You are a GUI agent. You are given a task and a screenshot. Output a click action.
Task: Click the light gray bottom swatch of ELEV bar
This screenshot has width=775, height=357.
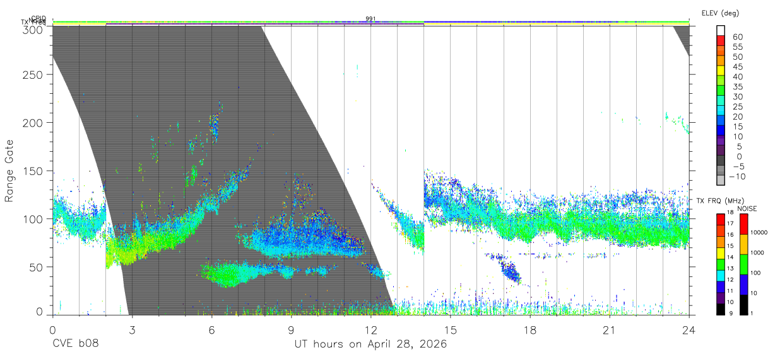pos(722,181)
